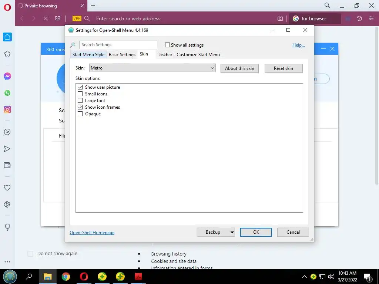Click the taskbar clock showing 10:43 AM
Viewport: 379px width, 284px height.
347,277
